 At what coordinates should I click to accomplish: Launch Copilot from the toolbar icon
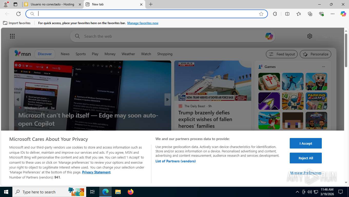coord(343,14)
